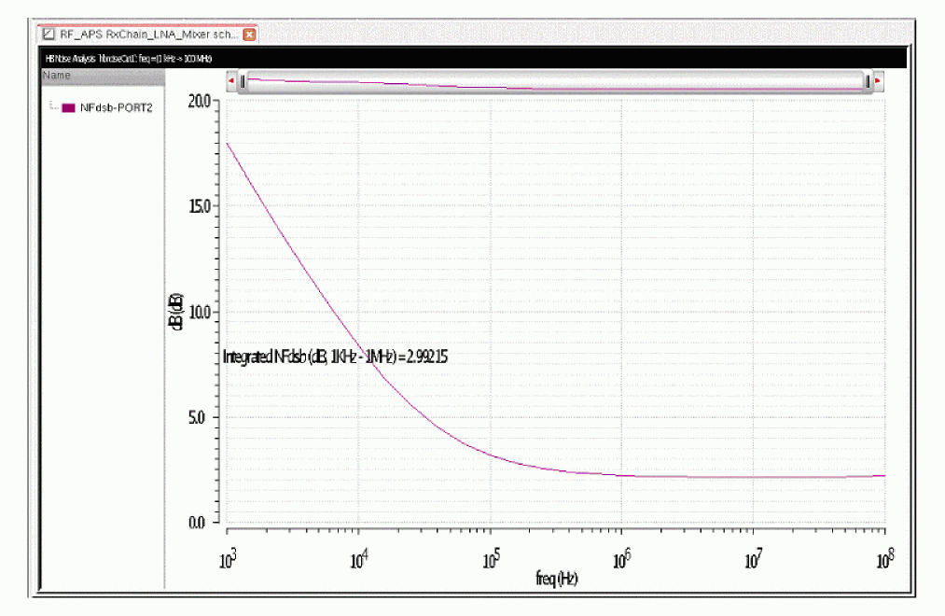Screen dimensions: 945x616
Task: Click the 20.0 y-axis tick label
Action: (x=199, y=101)
